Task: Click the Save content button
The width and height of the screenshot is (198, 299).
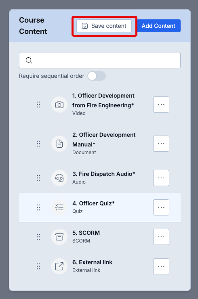Action: [104, 26]
